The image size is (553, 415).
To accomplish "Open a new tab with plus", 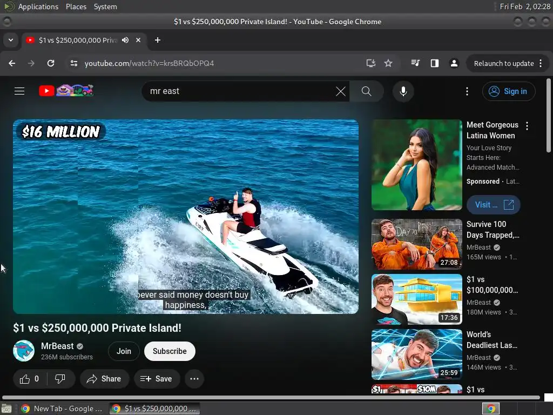I will [158, 40].
